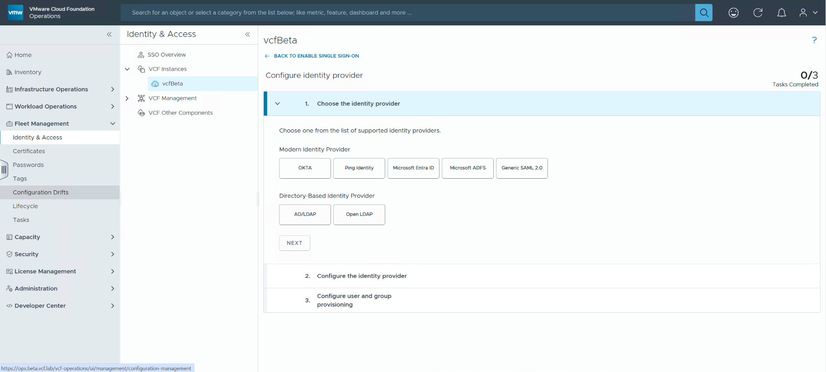Click the Administration icon
The image size is (826, 372).
click(x=9, y=289)
